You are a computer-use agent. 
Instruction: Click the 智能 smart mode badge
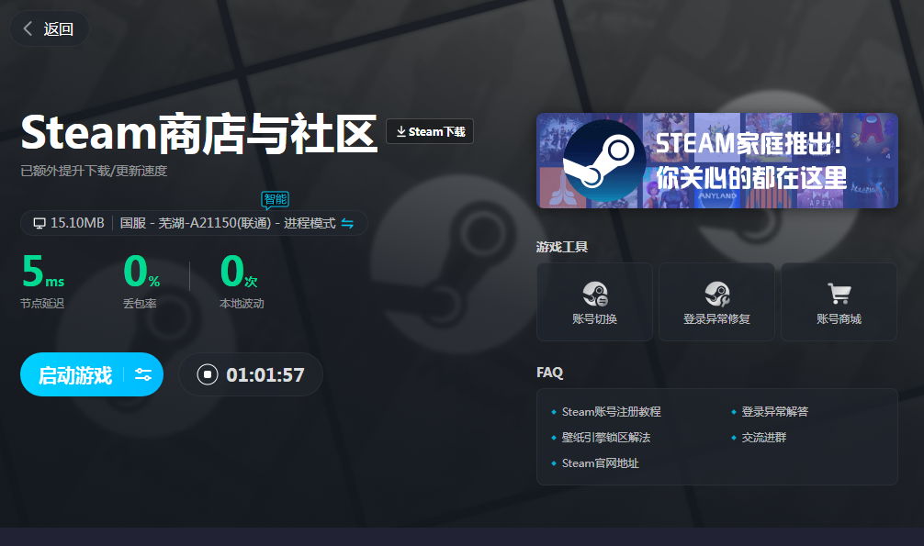(x=276, y=199)
